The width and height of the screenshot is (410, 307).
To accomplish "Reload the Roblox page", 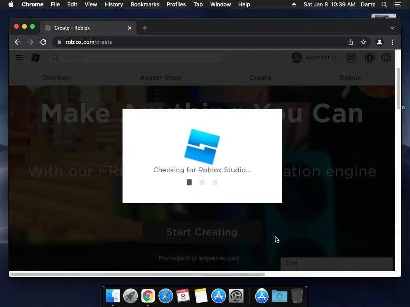I will [43, 42].
